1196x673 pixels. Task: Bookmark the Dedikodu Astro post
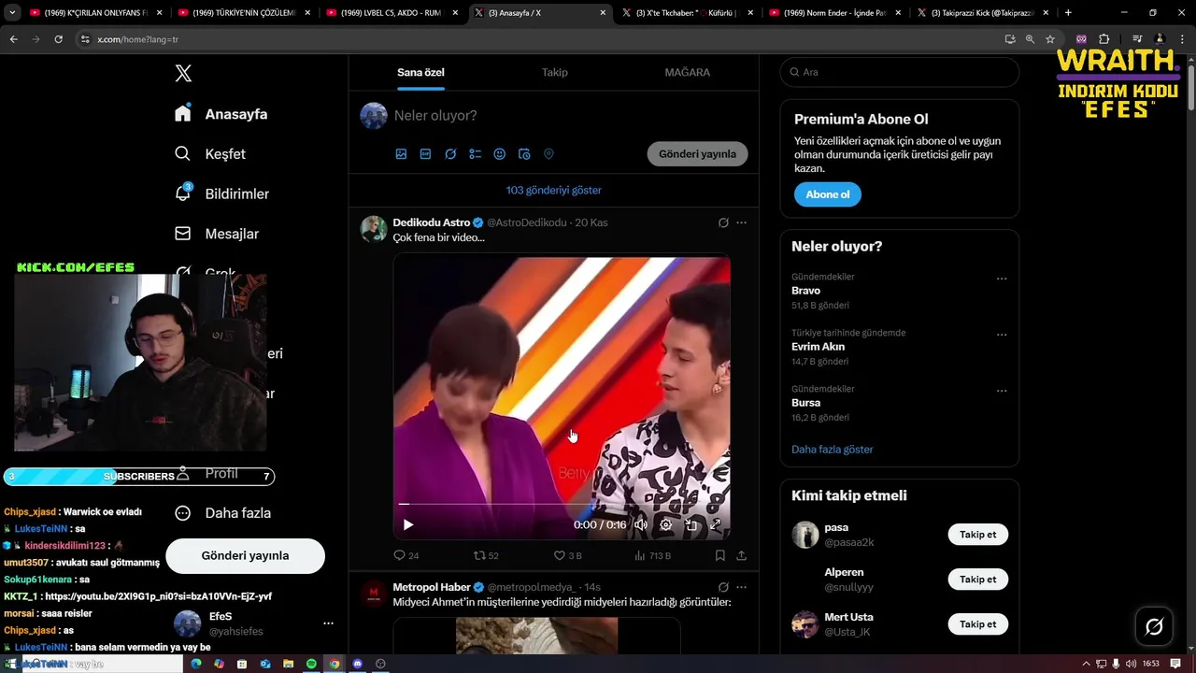719,555
